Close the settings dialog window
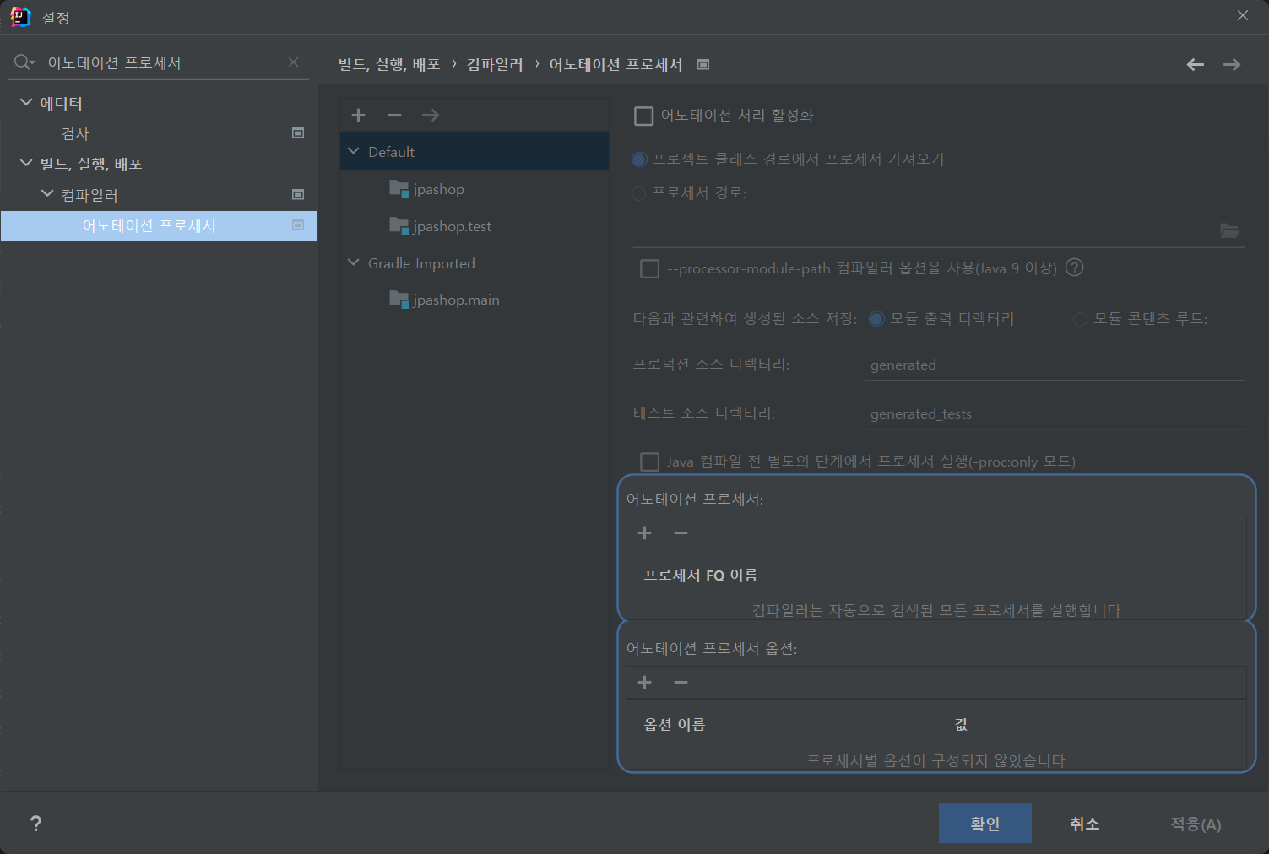 click(1243, 16)
